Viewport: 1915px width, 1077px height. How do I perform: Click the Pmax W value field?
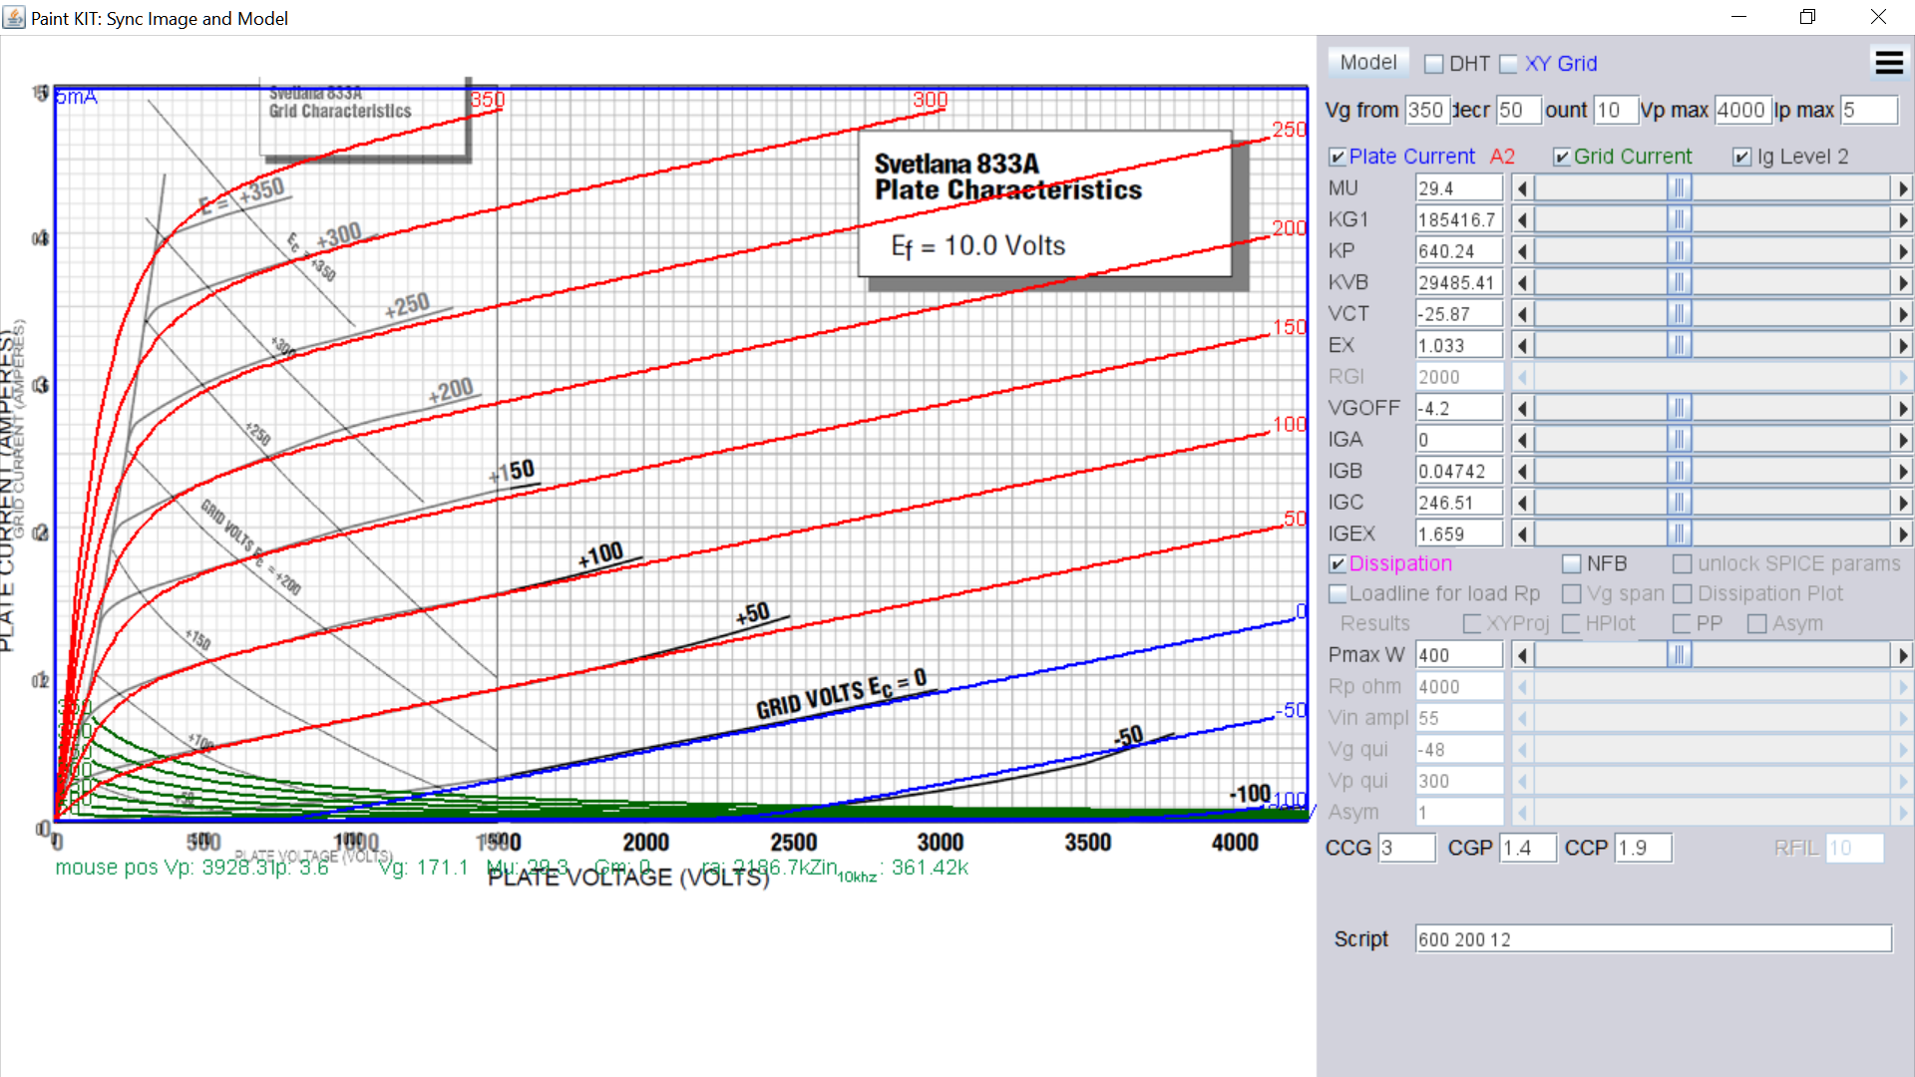click(1459, 655)
